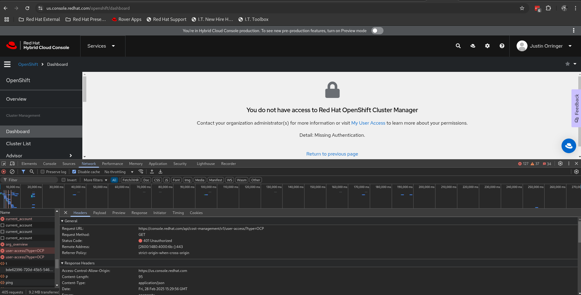
Task: Clear the network log
Action: click(x=12, y=172)
